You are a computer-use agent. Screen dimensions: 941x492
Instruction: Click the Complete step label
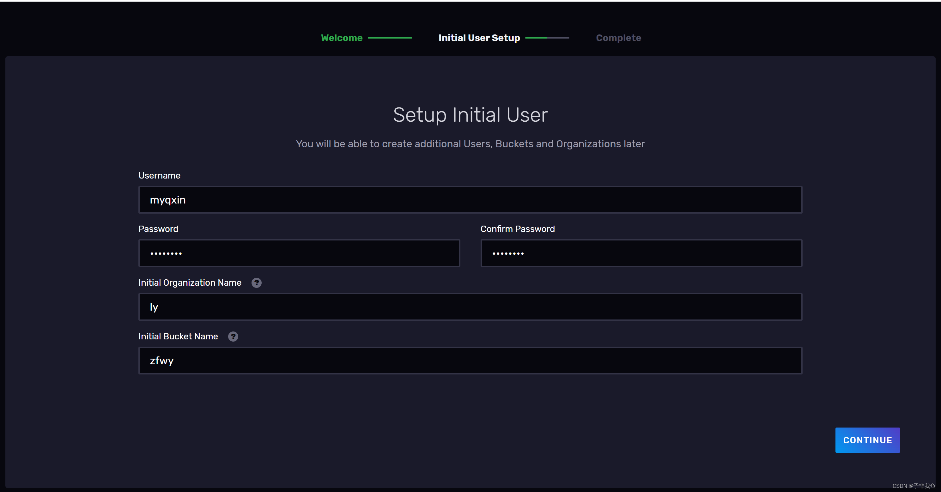(618, 38)
